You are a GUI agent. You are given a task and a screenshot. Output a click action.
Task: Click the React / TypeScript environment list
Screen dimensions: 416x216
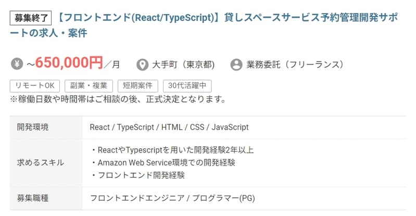(x=169, y=127)
